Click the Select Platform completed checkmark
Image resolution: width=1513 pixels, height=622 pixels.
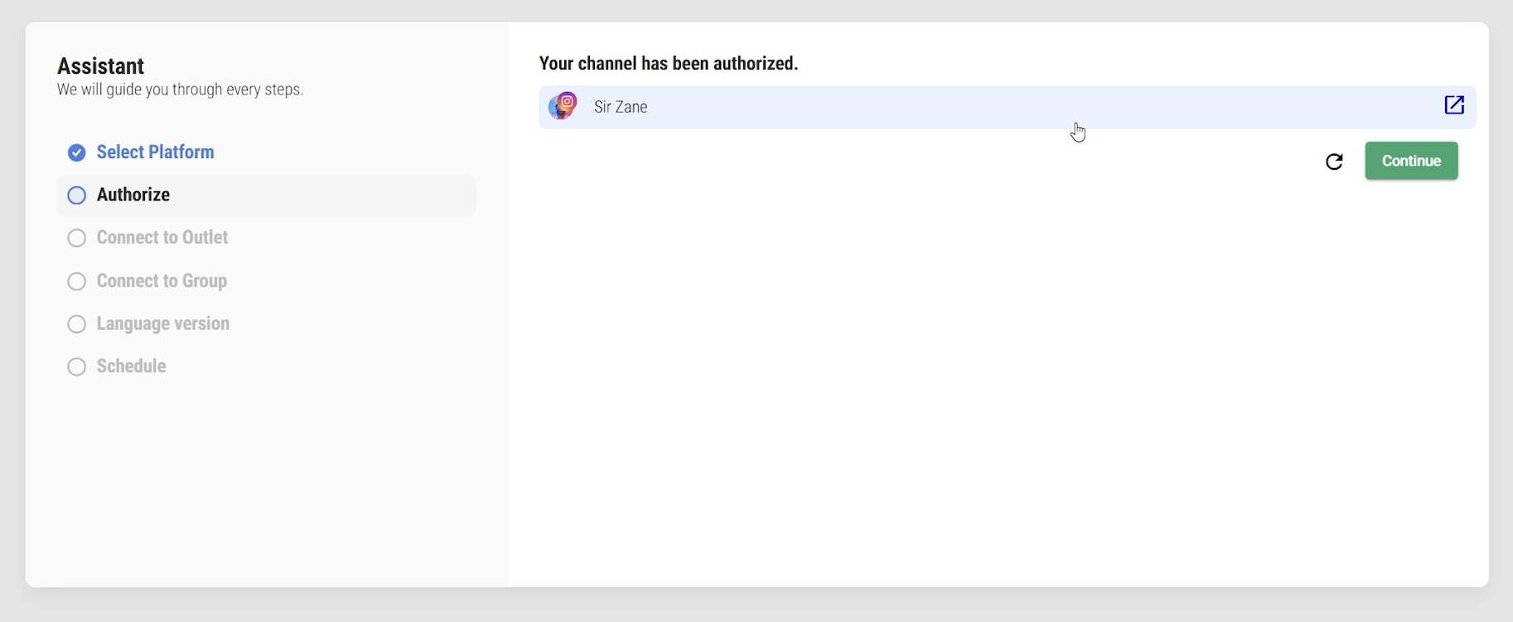pos(77,152)
